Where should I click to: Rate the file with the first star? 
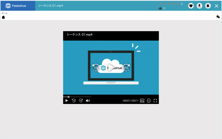160,4
